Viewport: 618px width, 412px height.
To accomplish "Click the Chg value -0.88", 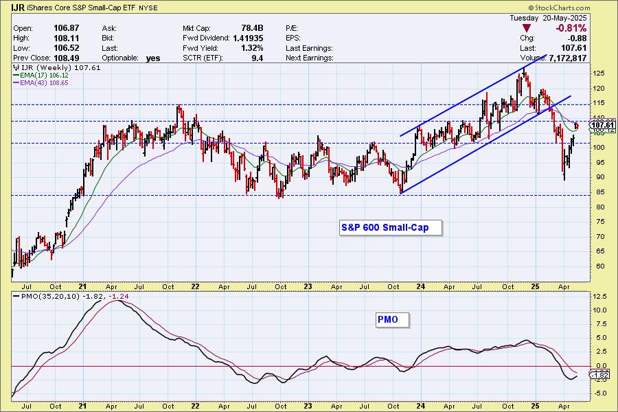I will click(577, 38).
